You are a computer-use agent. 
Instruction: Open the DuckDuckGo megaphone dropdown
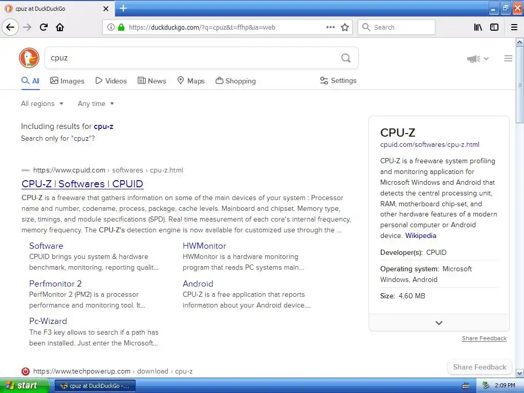(x=477, y=59)
